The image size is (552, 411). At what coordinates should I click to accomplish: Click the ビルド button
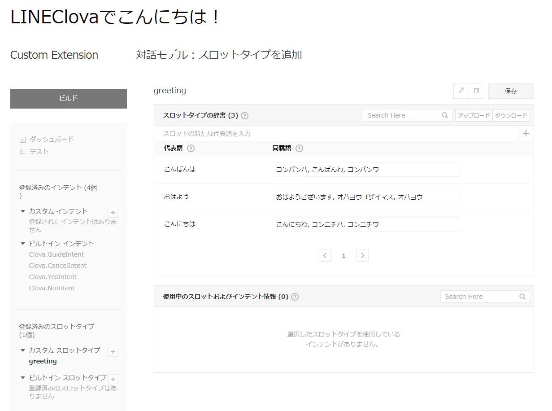click(x=69, y=99)
